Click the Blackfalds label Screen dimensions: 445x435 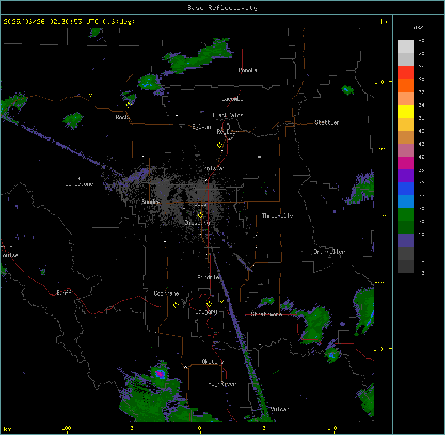coord(228,115)
